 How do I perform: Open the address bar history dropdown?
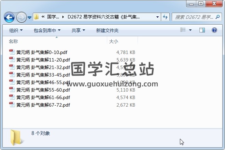coord(157,17)
